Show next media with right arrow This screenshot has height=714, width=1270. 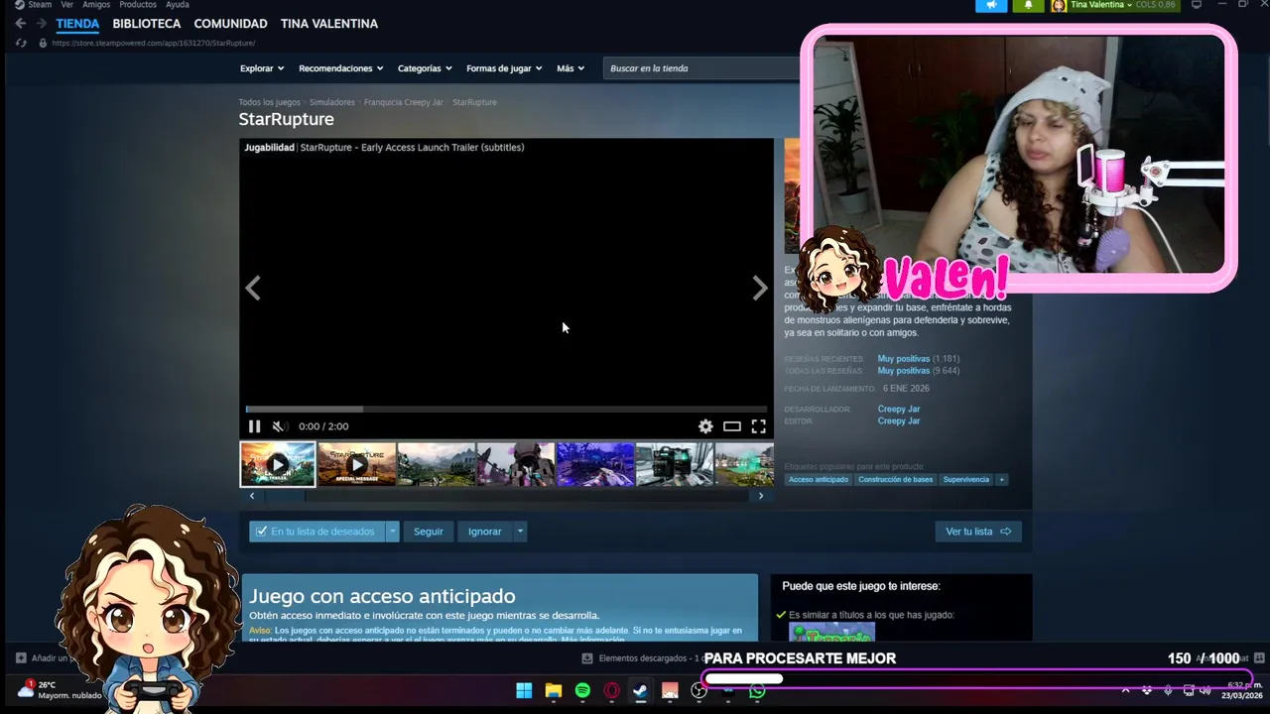click(759, 289)
